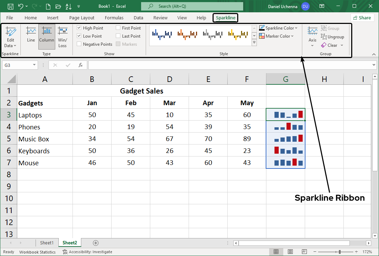The image size is (379, 256).
Task: Switch to the Formulas ribbon tab
Action: pos(114,18)
